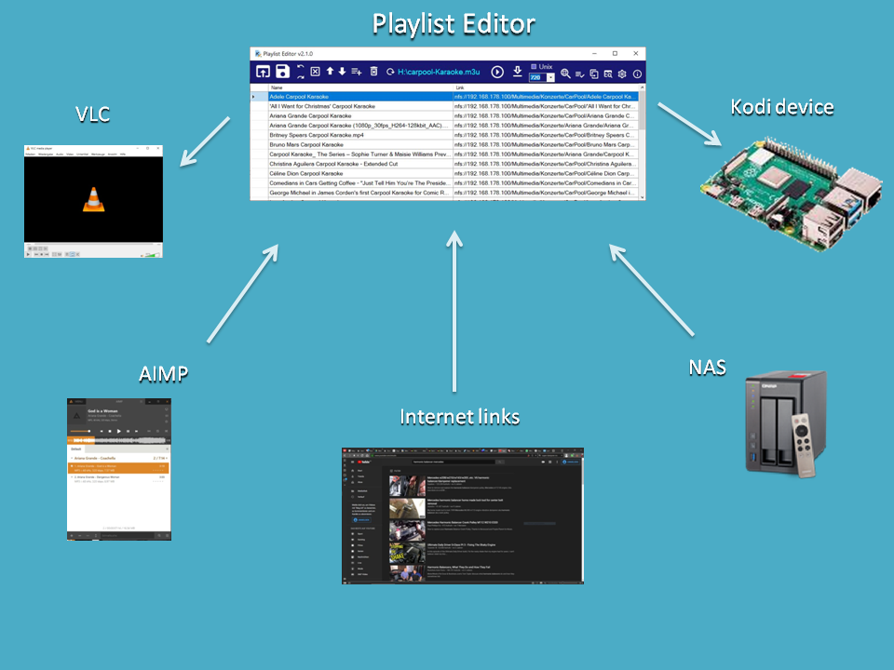Toggle the Unix checkbox
This screenshot has width=894, height=670.
[x=534, y=67]
